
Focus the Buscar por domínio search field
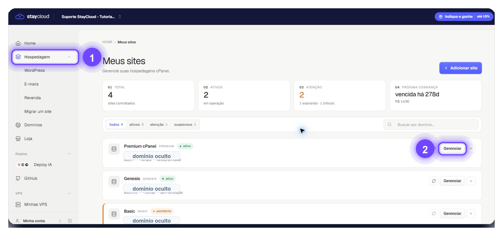(x=431, y=125)
